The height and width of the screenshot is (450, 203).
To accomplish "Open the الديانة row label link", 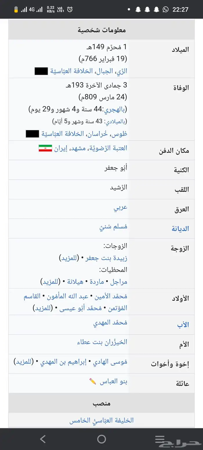I will pos(180,229).
